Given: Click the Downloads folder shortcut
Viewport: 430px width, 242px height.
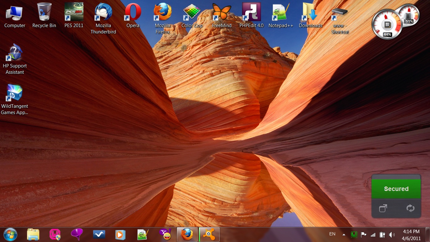Looking at the screenshot, I should point(310,13).
